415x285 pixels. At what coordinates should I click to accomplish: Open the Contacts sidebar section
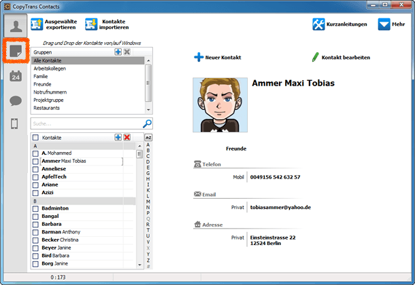click(x=16, y=26)
